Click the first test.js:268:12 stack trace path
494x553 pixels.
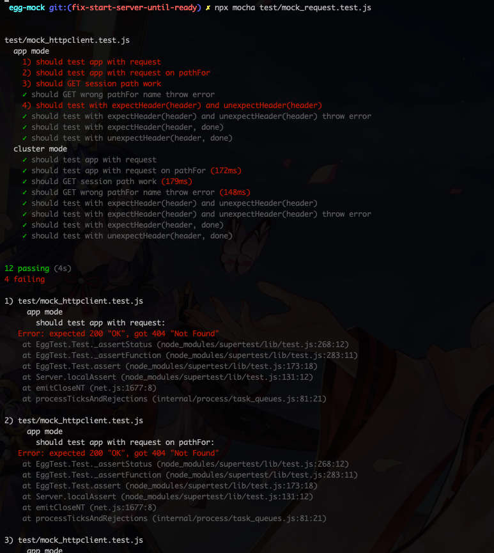point(254,345)
